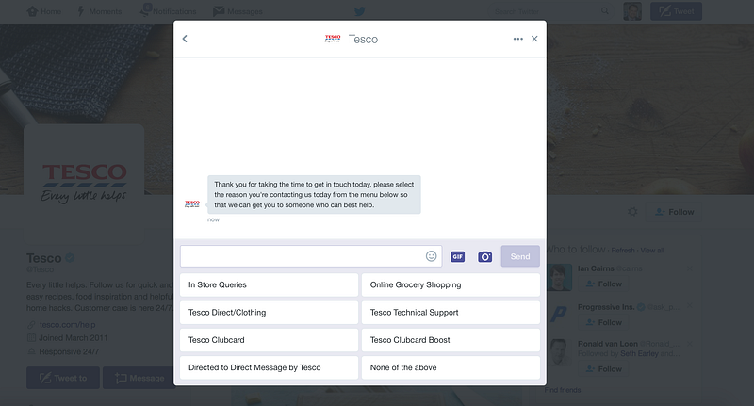Send the direct message
The height and width of the screenshot is (406, 754).
point(520,256)
